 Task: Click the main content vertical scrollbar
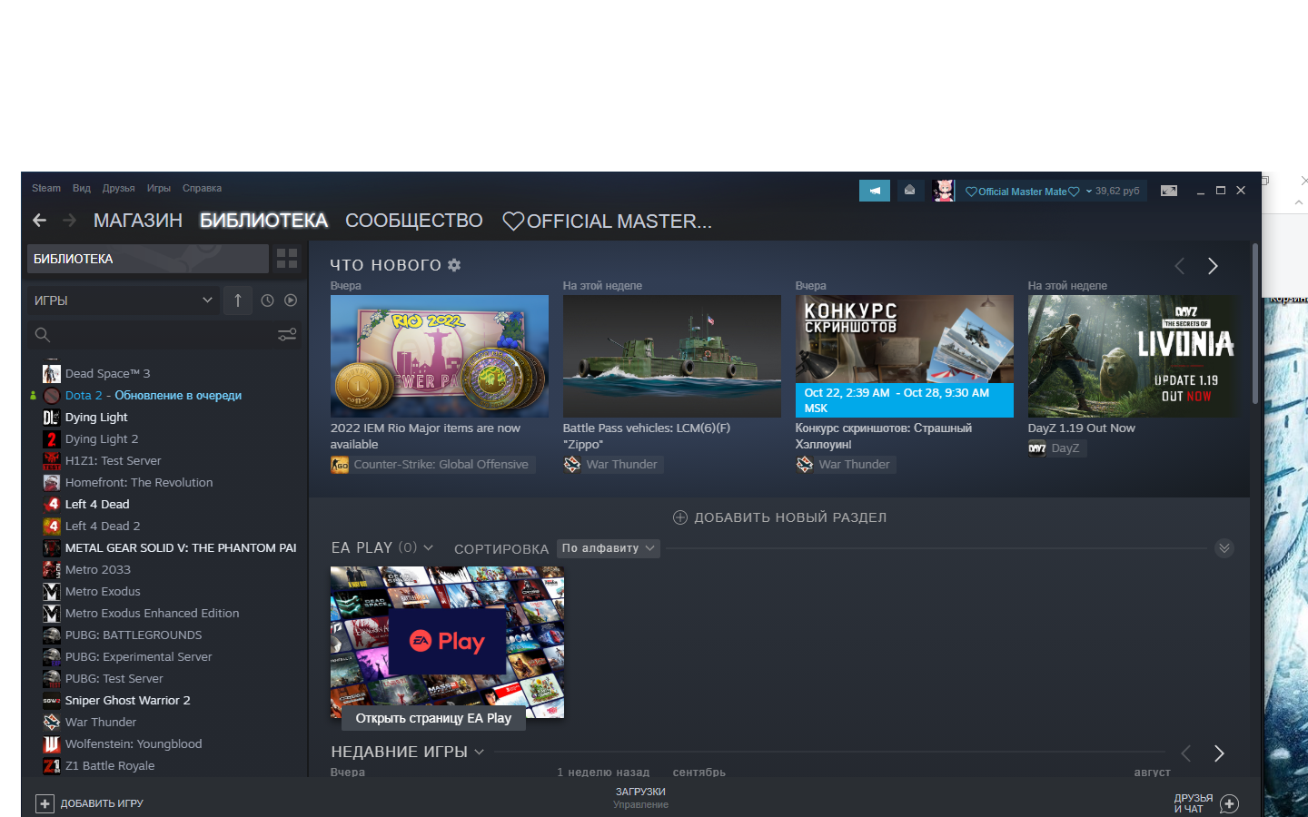1255,323
